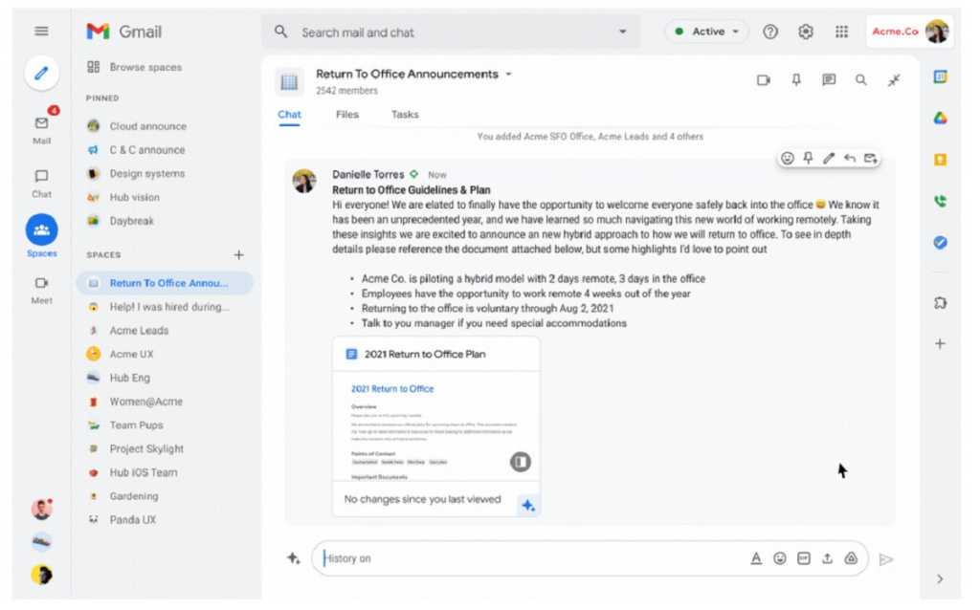Open the space name dropdown arrow
Screen dimensions: 980x610
[x=509, y=74]
